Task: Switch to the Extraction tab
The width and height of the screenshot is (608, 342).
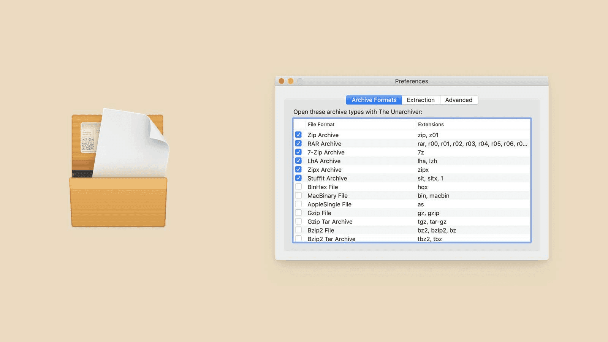Action: (421, 100)
